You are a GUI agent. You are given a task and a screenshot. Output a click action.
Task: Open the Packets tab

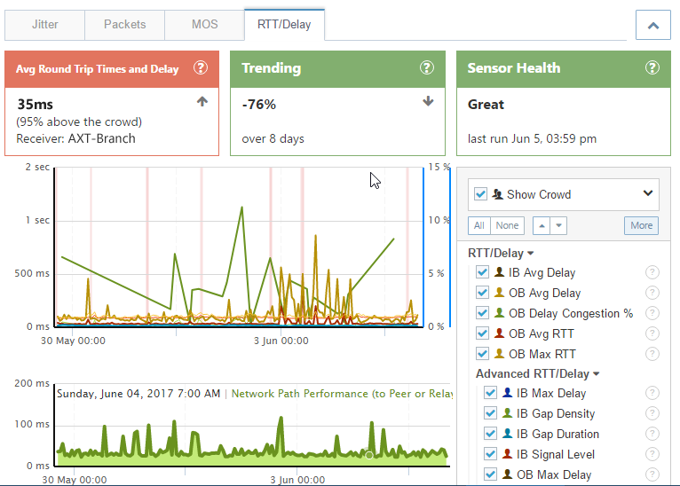(124, 25)
